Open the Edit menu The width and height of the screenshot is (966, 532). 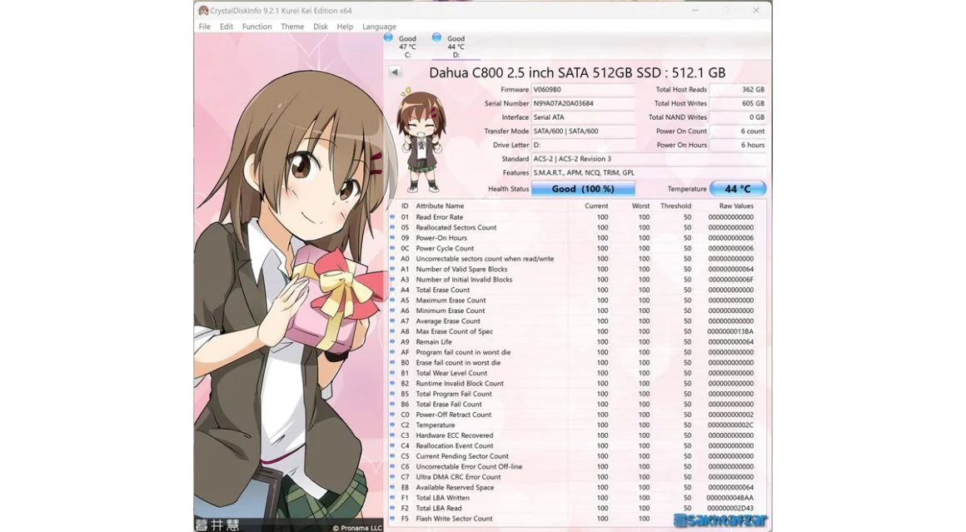227,27
